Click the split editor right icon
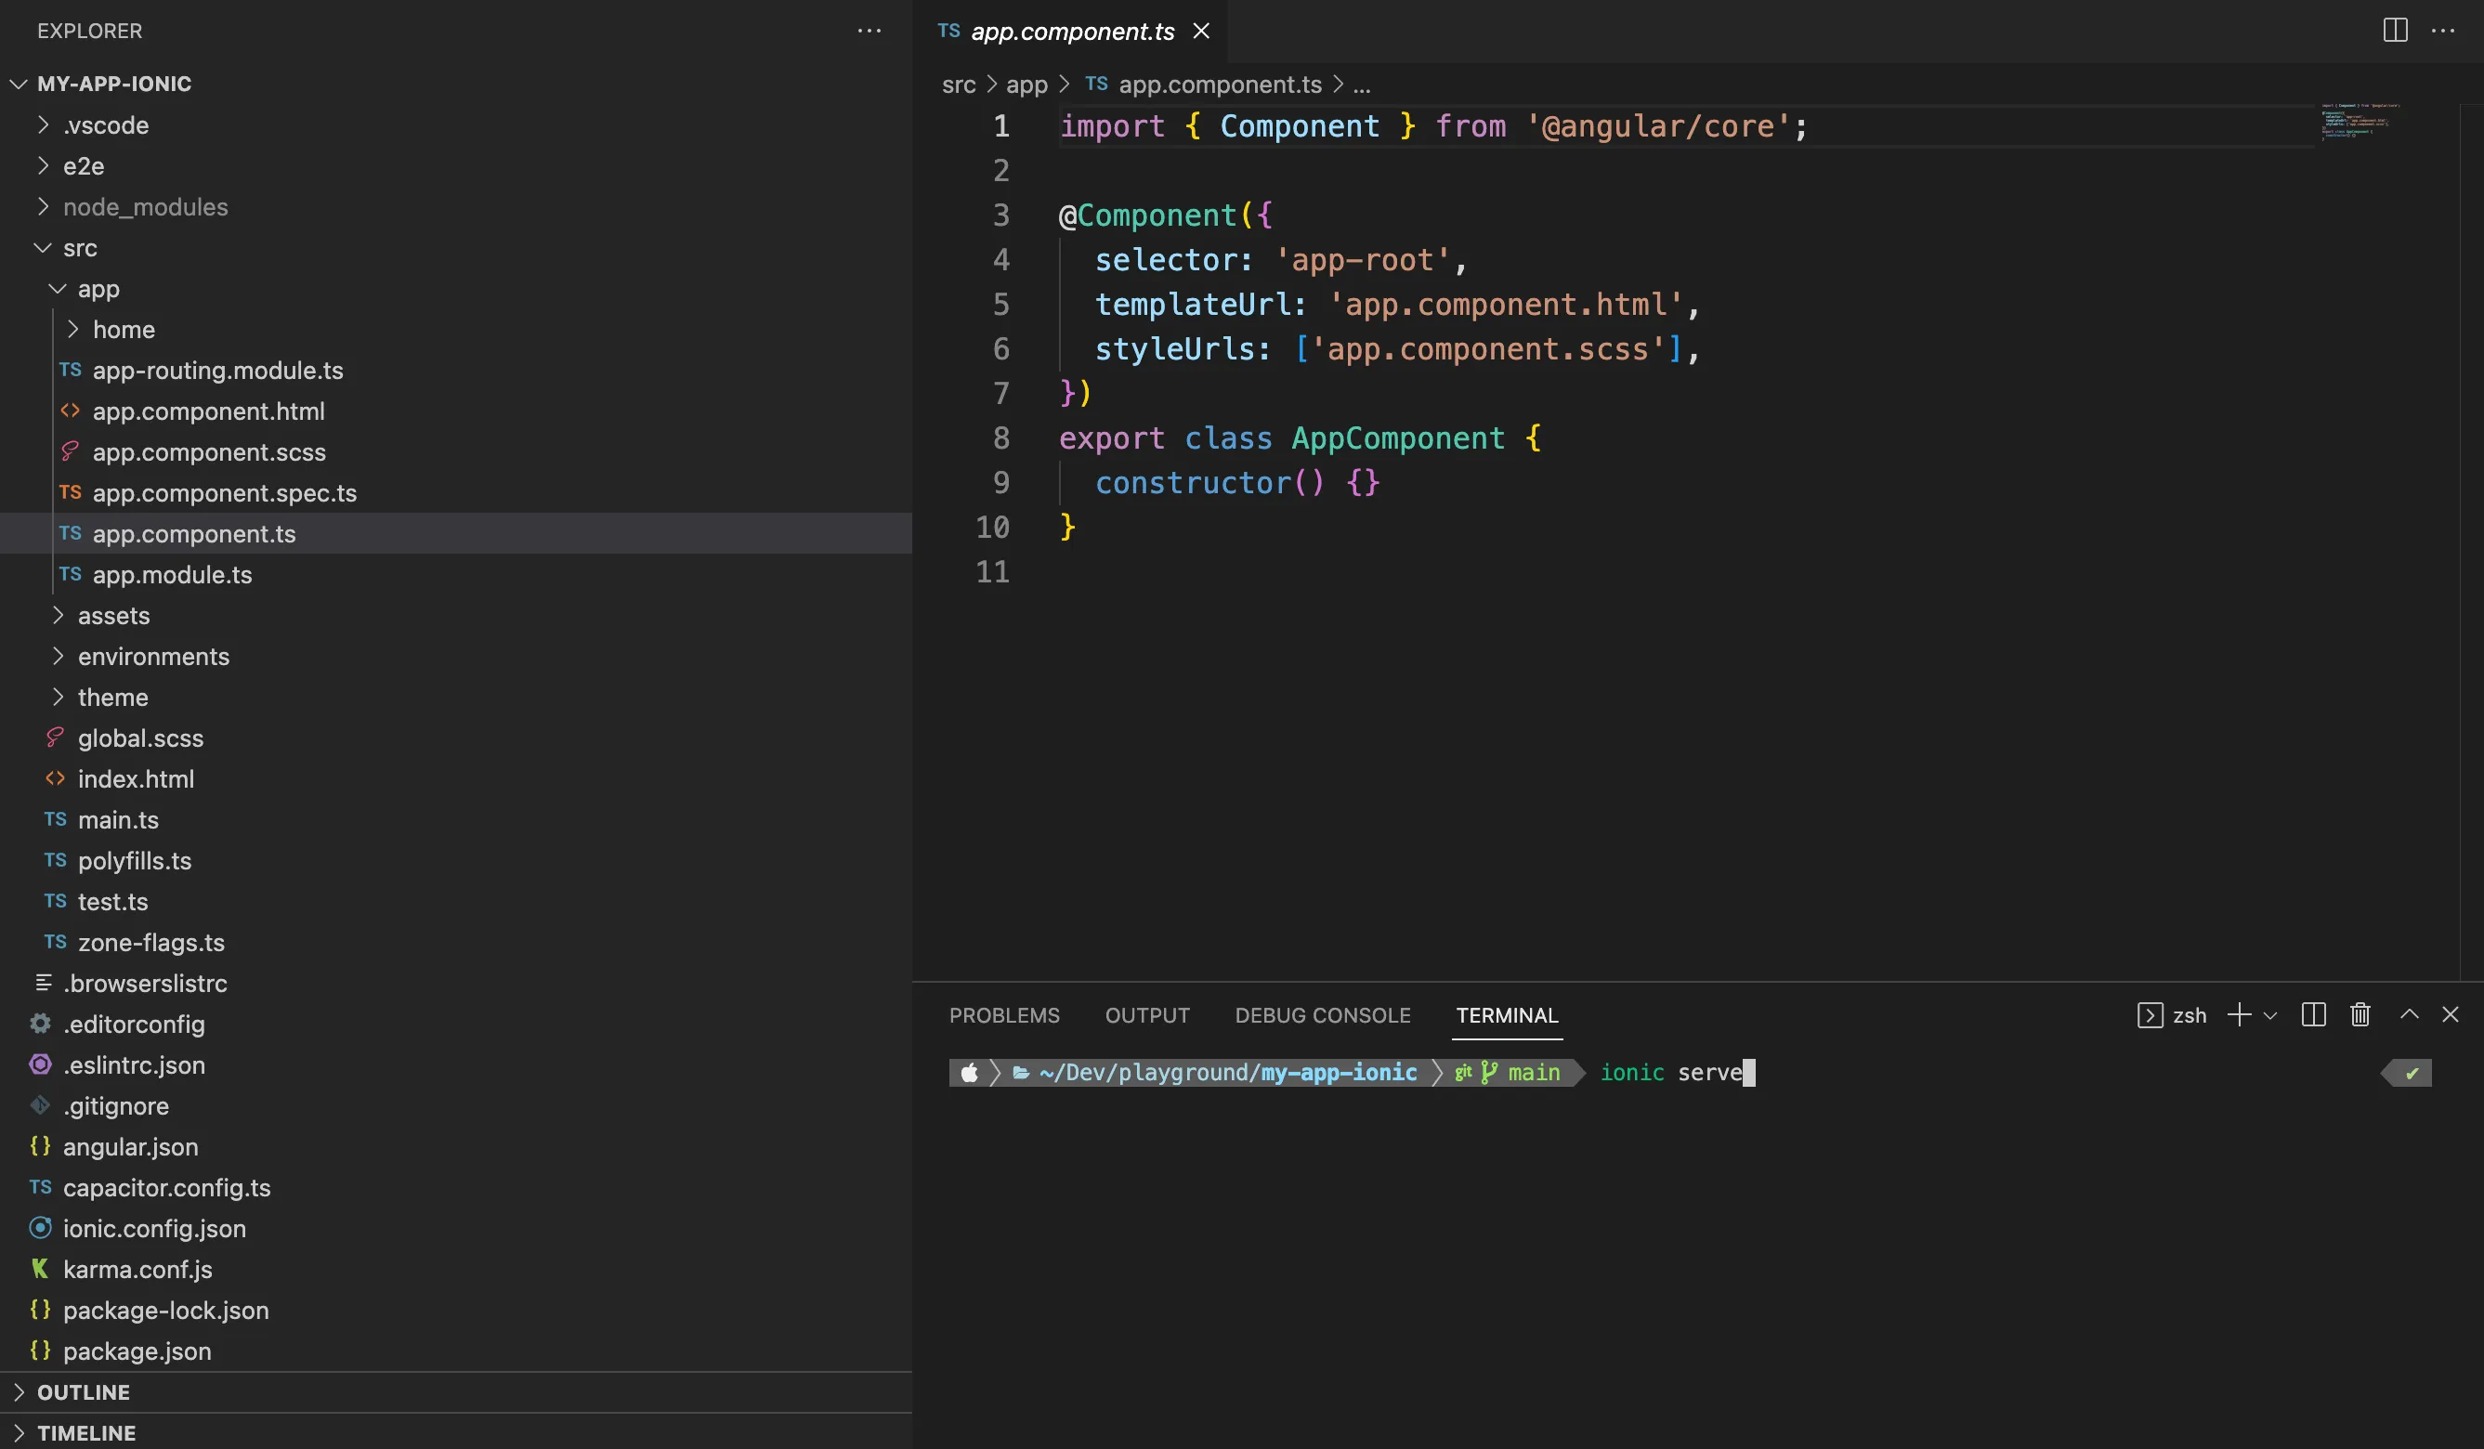 click(2394, 31)
